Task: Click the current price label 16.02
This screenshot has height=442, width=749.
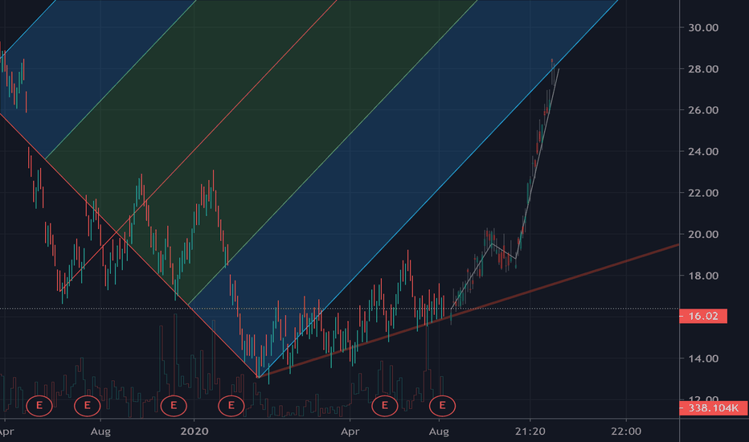Action: [703, 316]
